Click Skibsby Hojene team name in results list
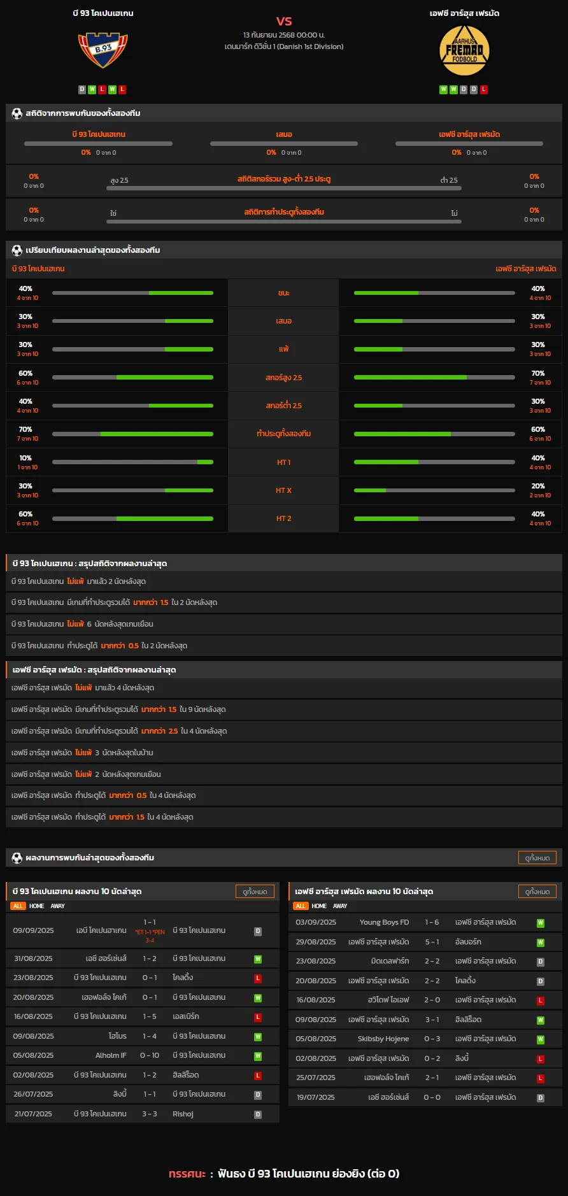 [x=383, y=1039]
